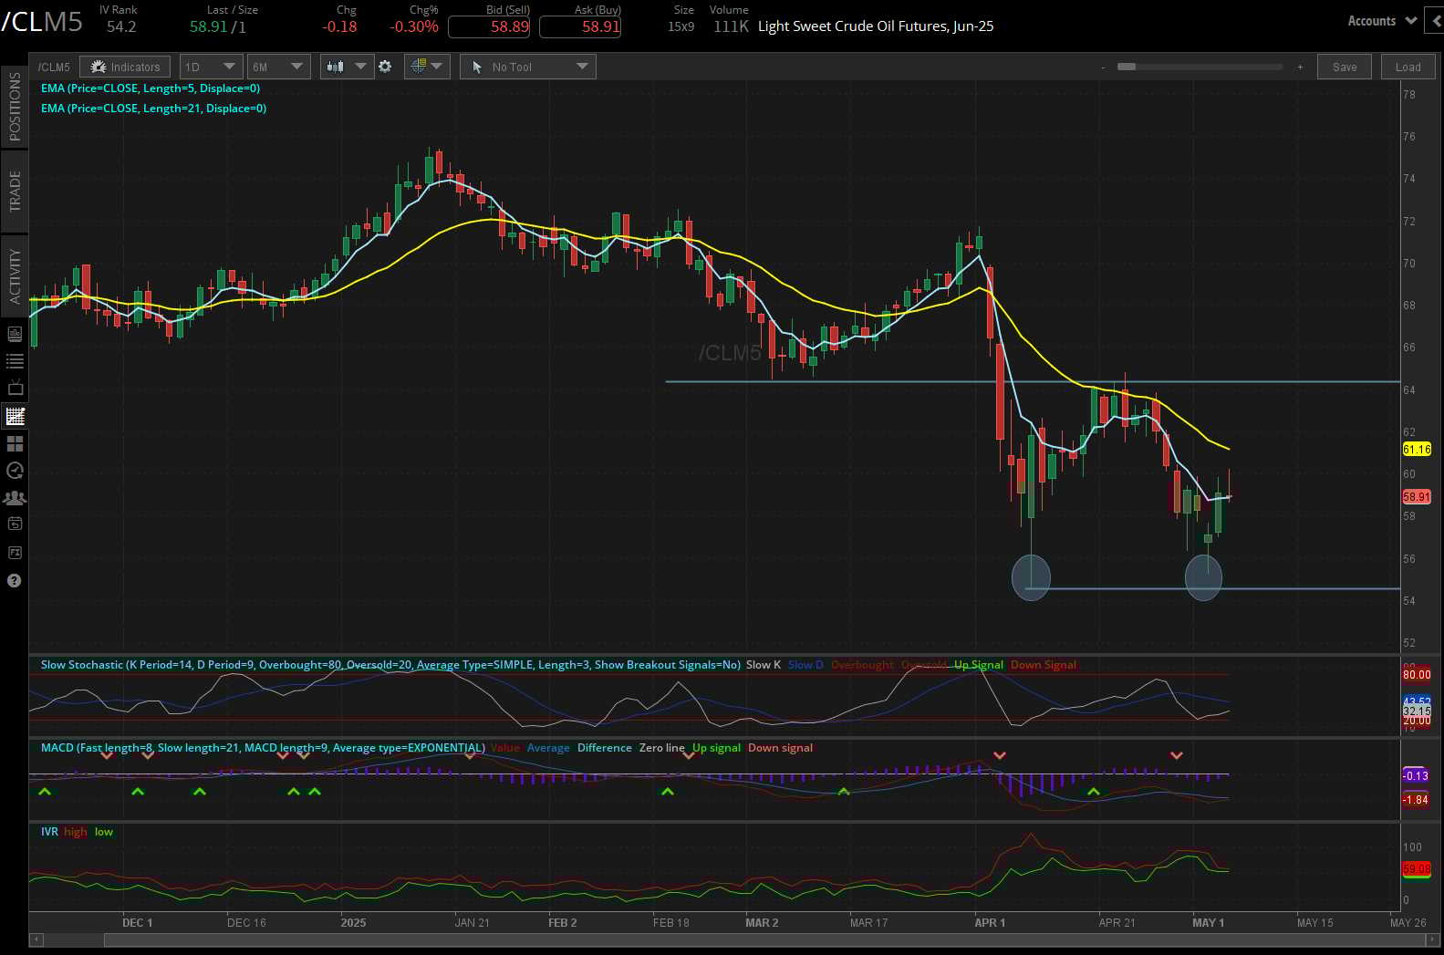Open the 6M time range dropdown
This screenshot has height=955, width=1444.
(278, 67)
